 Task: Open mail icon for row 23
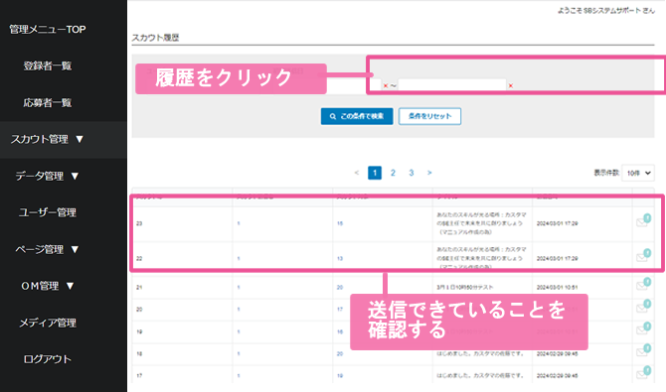[643, 221]
